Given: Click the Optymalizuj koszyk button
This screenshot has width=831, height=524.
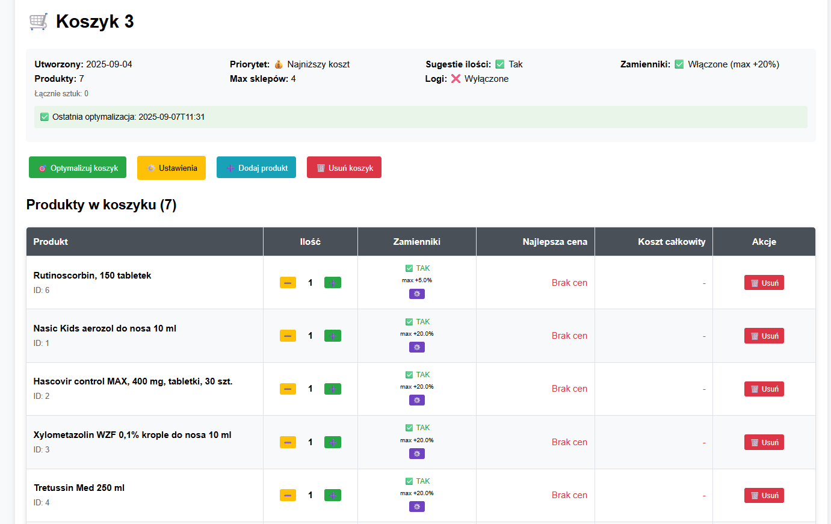Looking at the screenshot, I should click(78, 168).
